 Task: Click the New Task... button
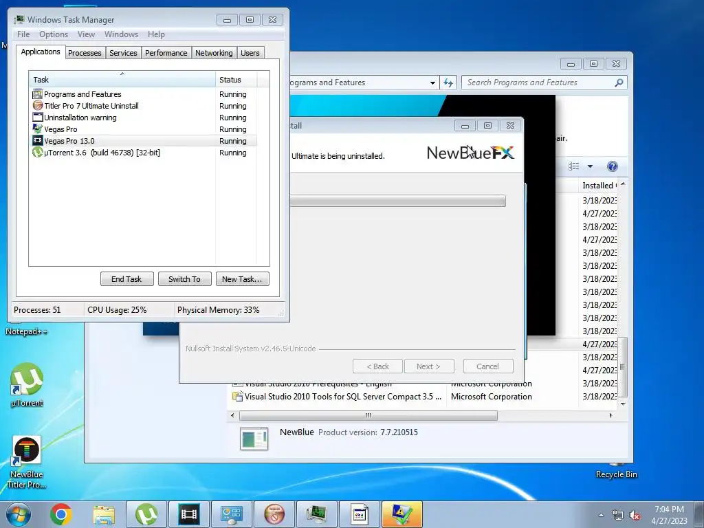(x=242, y=279)
